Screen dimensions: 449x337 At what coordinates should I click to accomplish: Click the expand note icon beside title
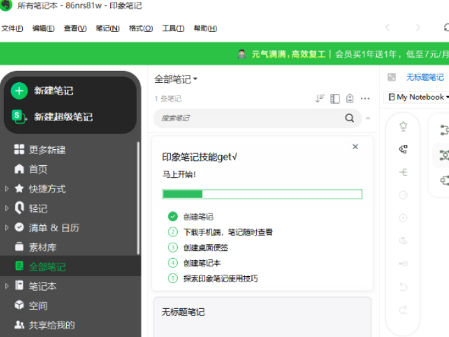pyautogui.click(x=392, y=77)
